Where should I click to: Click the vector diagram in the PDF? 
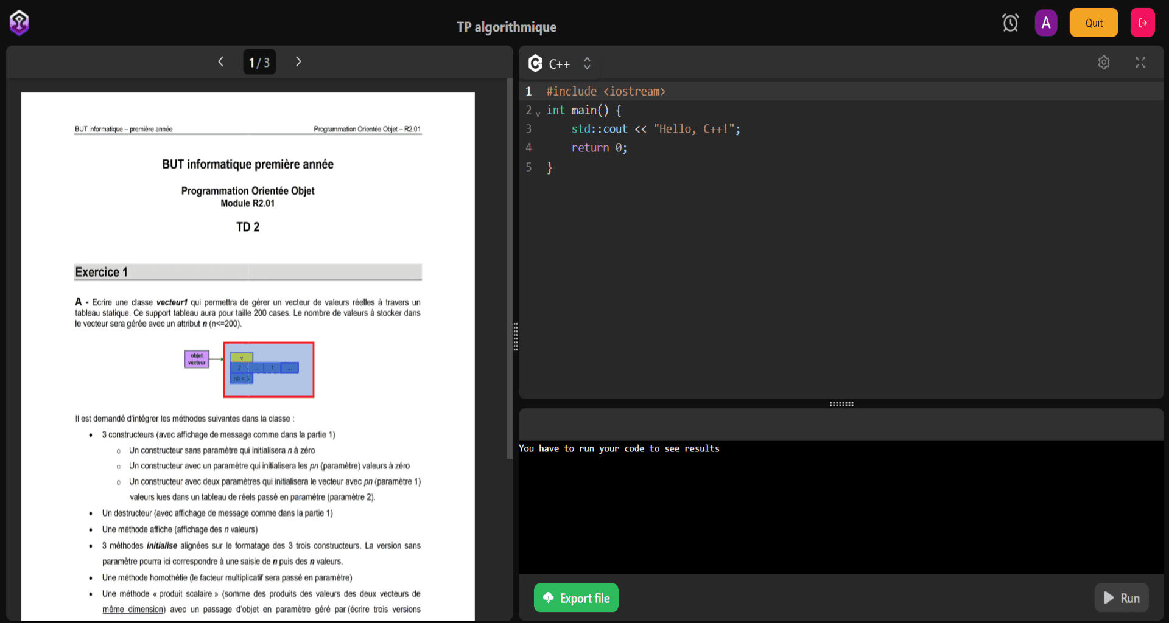point(250,369)
